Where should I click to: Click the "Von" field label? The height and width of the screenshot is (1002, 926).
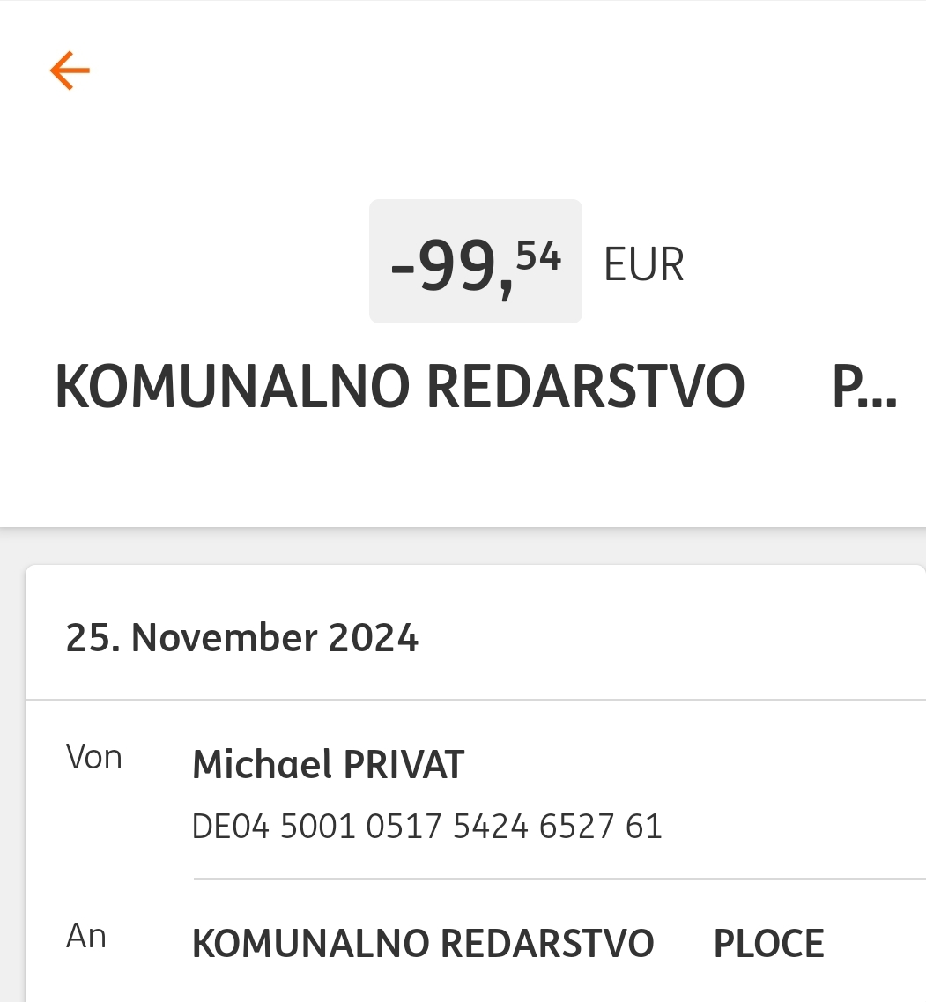93,758
